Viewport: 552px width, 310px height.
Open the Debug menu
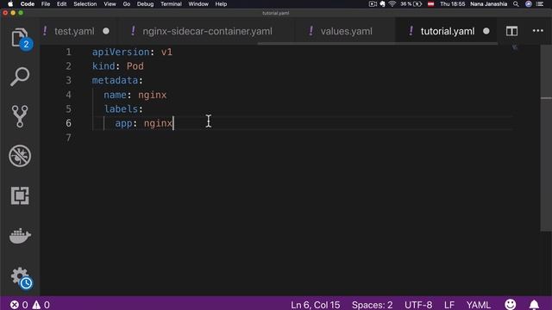pos(145,3)
